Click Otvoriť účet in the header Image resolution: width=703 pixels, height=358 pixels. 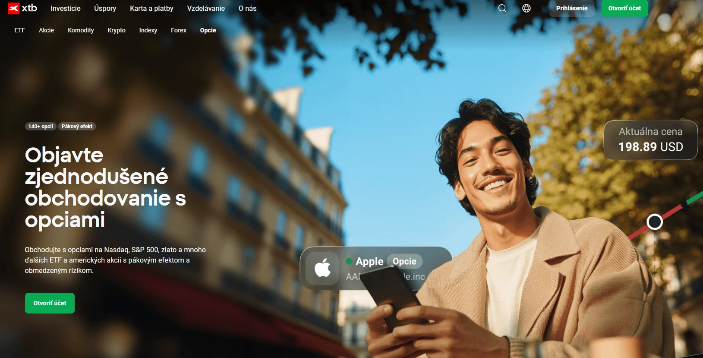(624, 8)
